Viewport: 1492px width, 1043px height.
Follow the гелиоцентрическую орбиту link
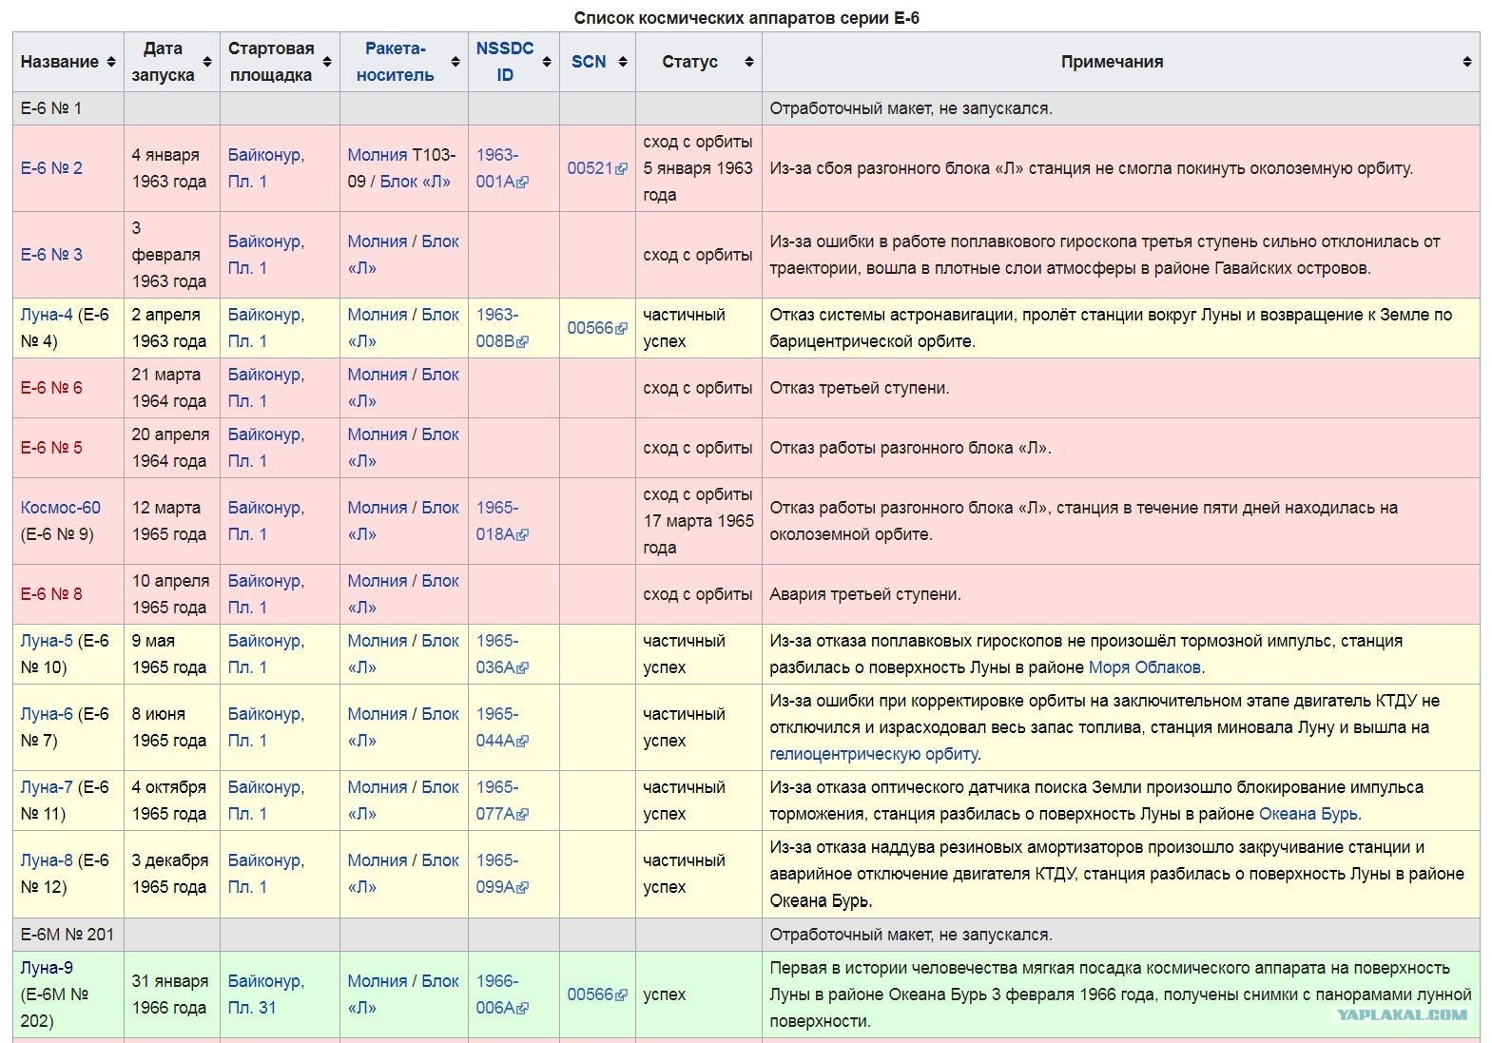[x=874, y=754]
